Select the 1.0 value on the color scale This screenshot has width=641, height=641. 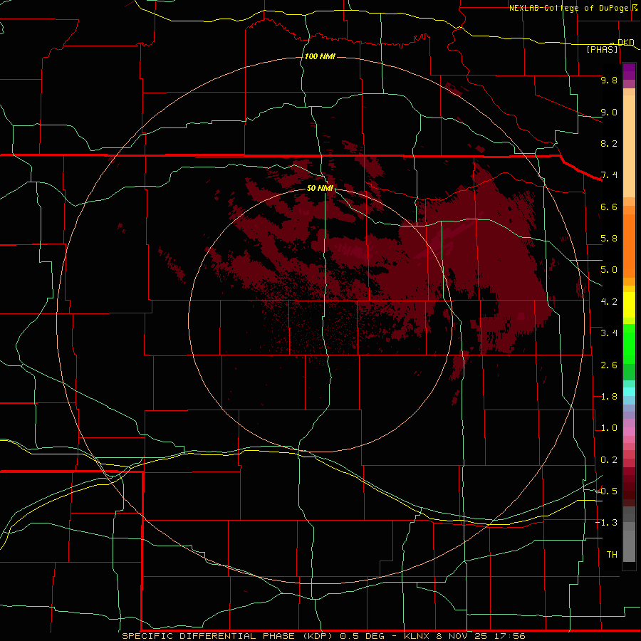click(609, 428)
